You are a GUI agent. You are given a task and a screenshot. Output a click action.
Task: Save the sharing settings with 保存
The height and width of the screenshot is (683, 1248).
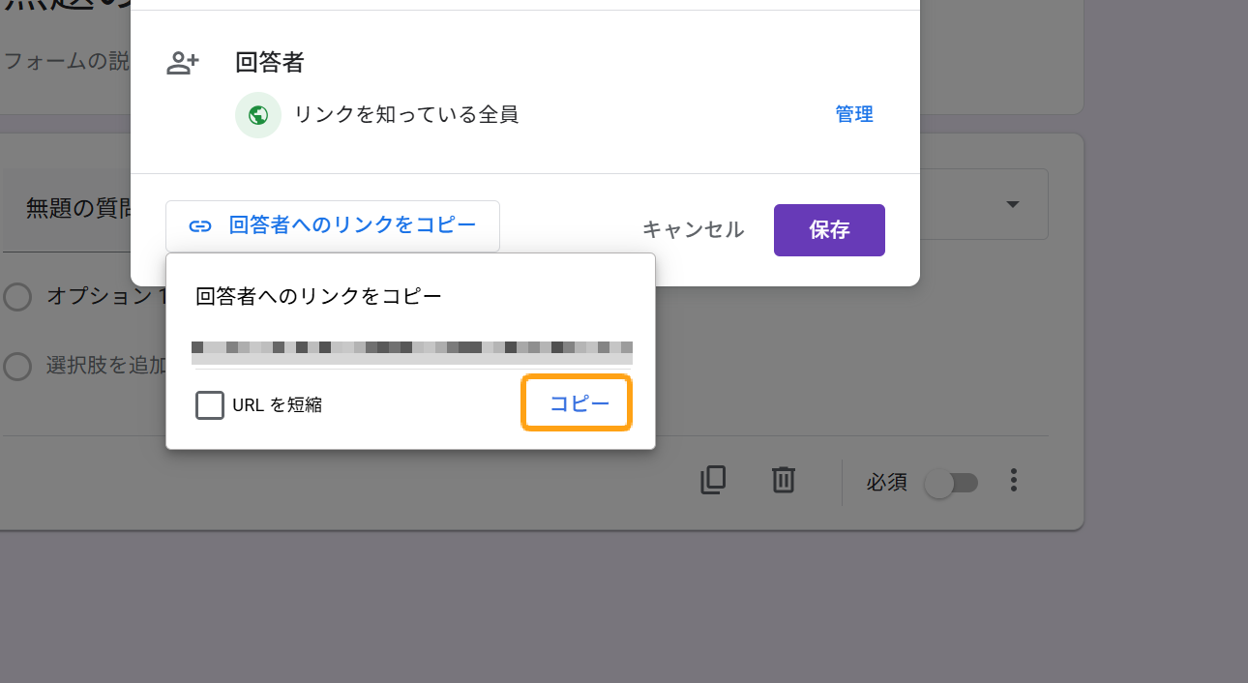pos(829,230)
